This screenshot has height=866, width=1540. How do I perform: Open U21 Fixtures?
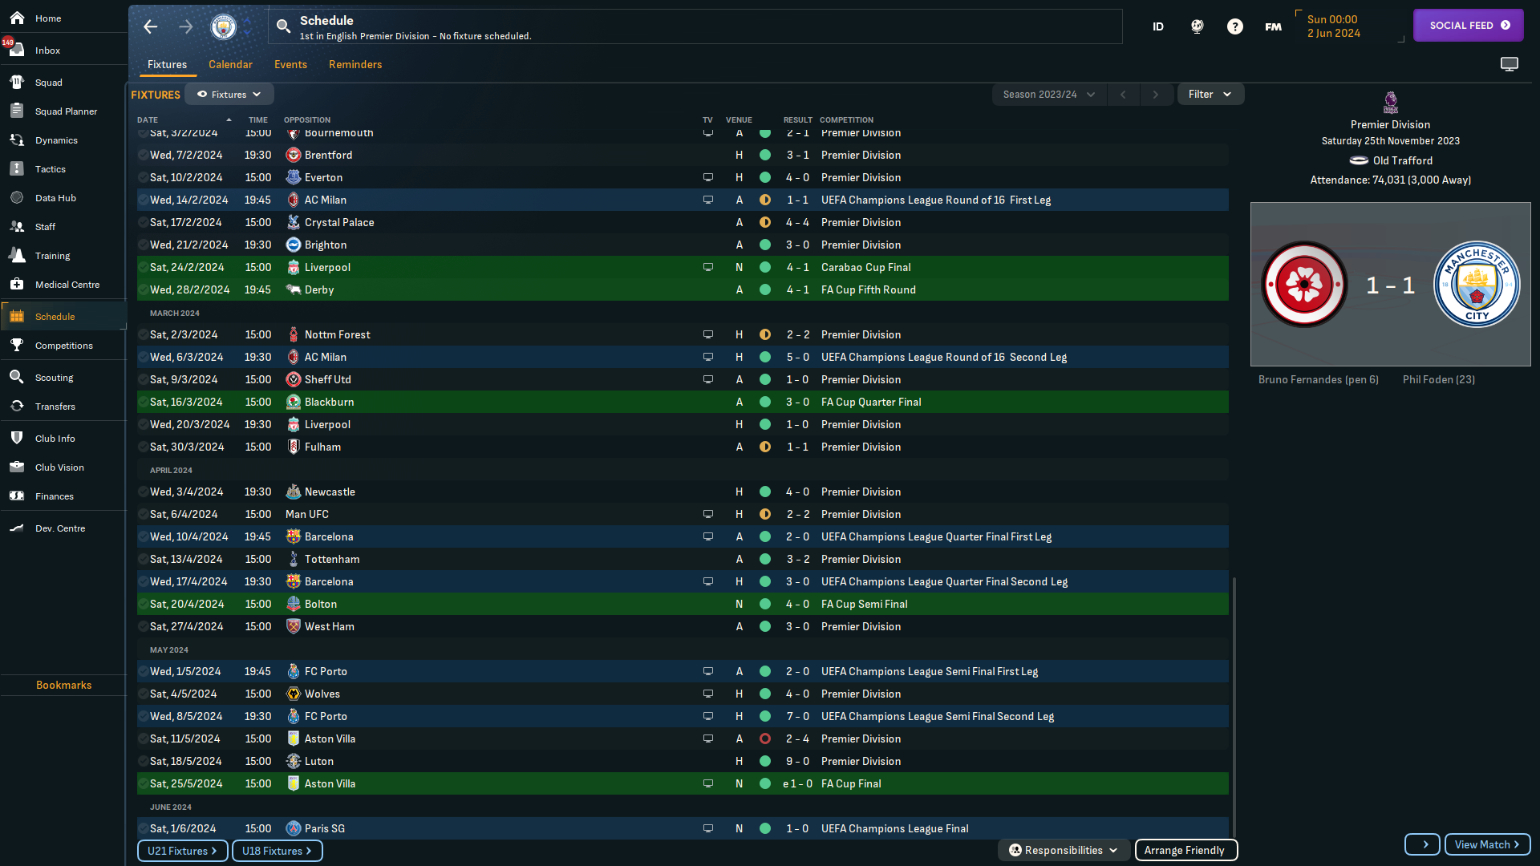tap(182, 851)
